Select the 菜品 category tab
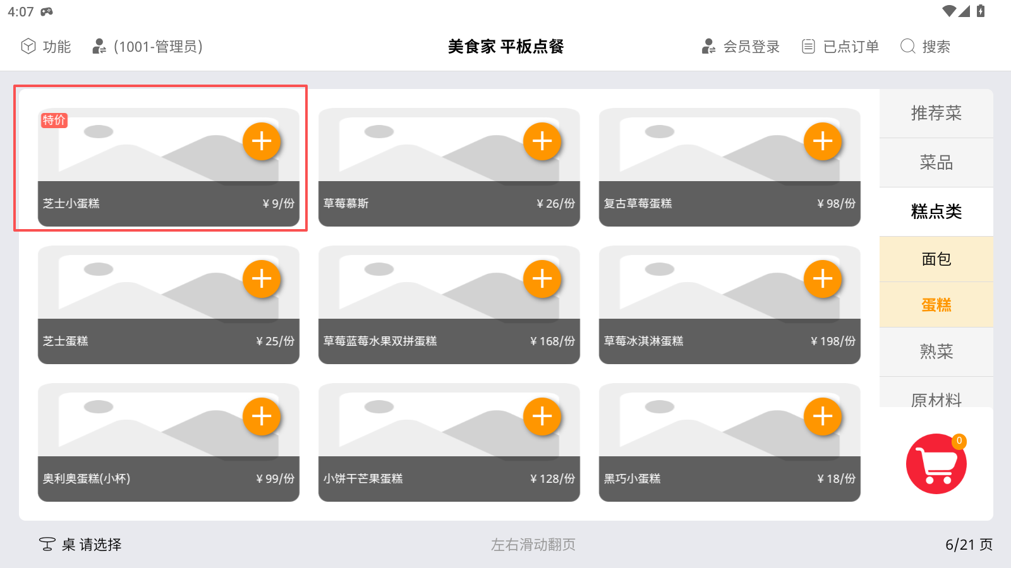1011x568 pixels. 936,163
